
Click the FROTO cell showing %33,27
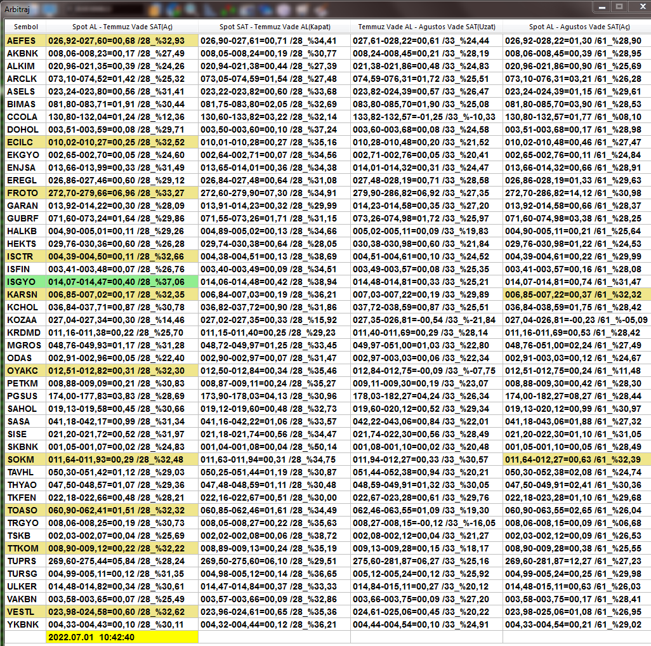pyautogui.click(x=122, y=193)
